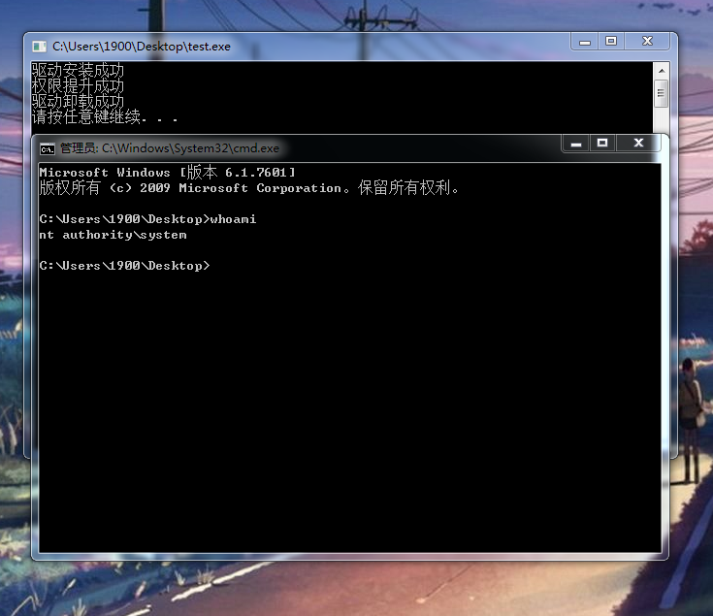Click the line 请按任意键继续
The image size is (713, 616).
point(105,116)
